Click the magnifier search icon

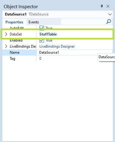[x=109, y=22]
